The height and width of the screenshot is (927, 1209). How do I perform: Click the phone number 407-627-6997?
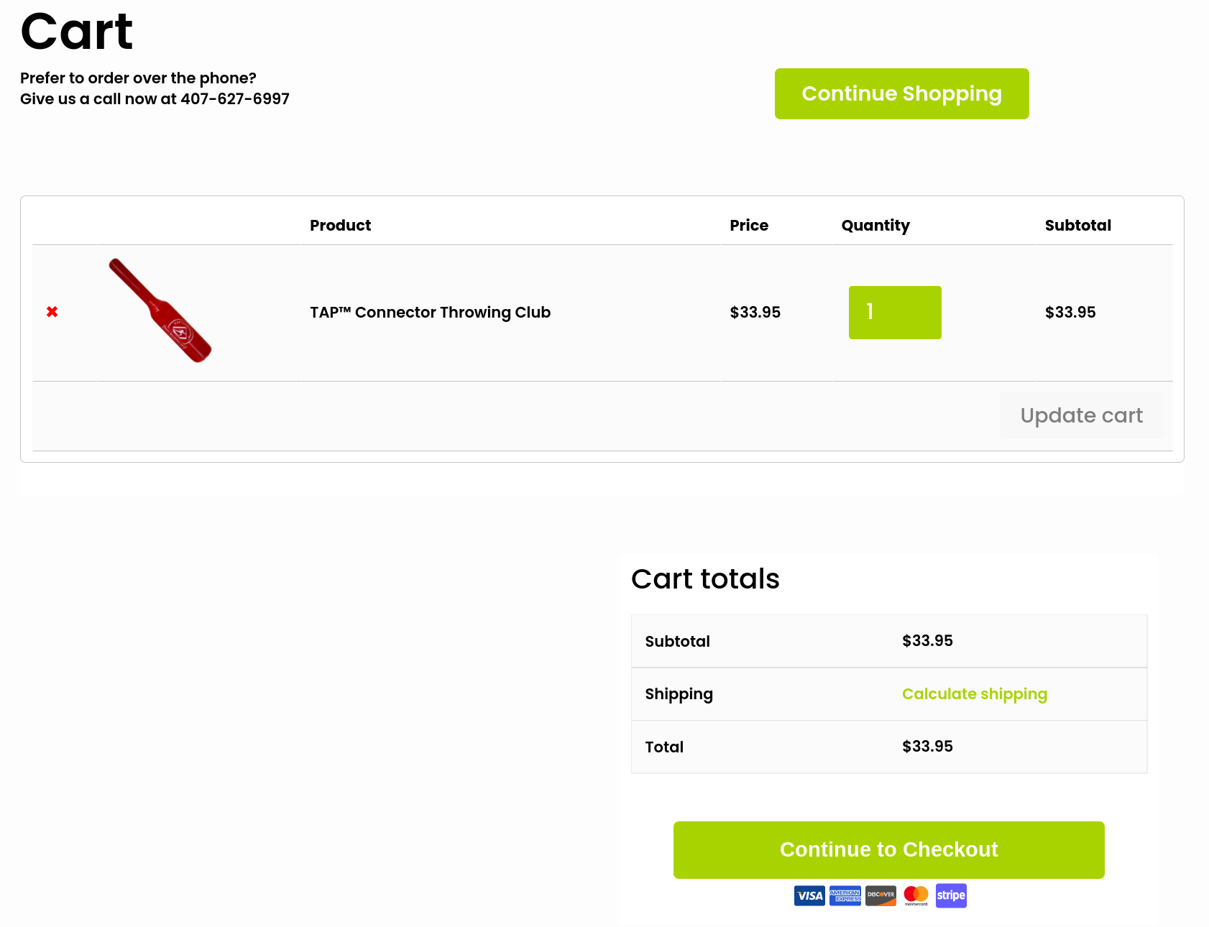coord(235,99)
